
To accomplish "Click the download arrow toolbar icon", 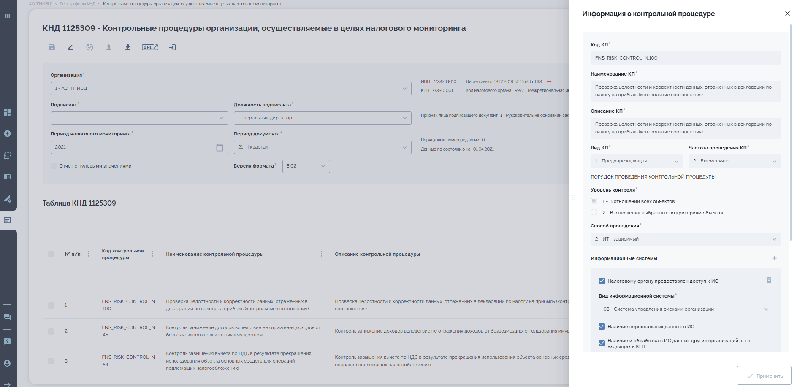I will point(127,47).
